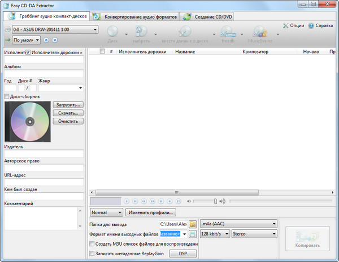Click the Диск toolbar icon
The height and width of the screenshot is (262, 339).
tap(114, 32)
